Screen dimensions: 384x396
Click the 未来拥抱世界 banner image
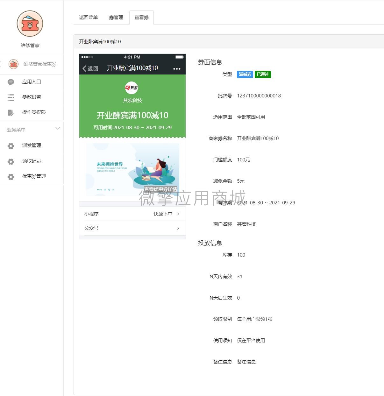[x=132, y=169]
